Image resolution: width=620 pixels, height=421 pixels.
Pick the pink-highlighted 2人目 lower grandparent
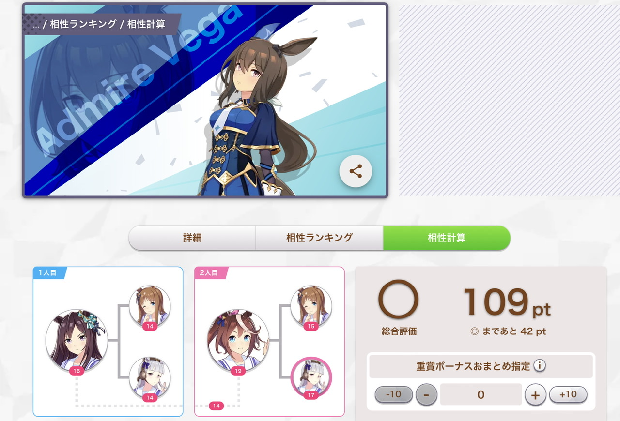[x=311, y=377]
